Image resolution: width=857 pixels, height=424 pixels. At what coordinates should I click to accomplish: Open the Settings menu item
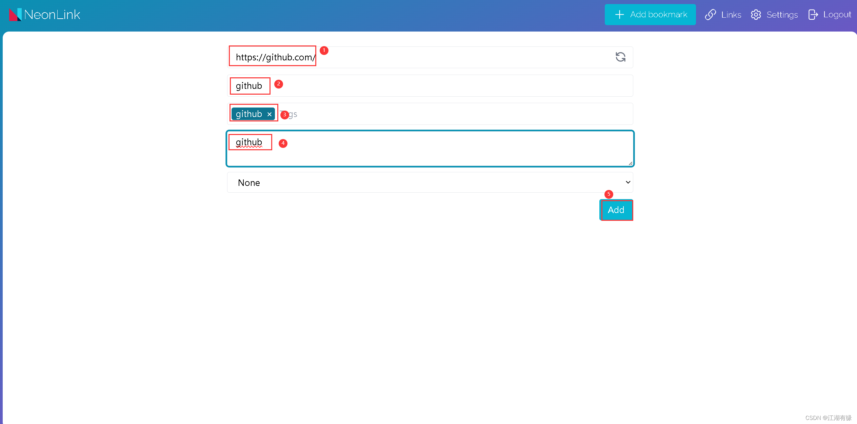coord(782,15)
